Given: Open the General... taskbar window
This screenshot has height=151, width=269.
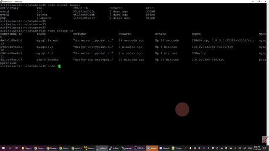Looking at the screenshot, I should 164,148.
